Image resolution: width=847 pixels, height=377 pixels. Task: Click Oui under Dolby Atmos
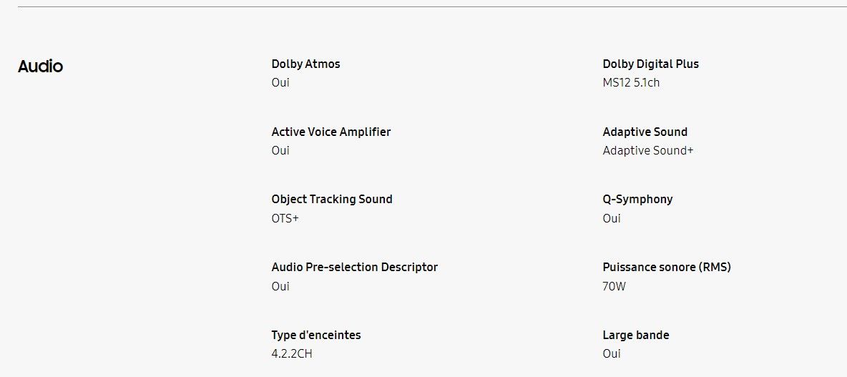tap(280, 83)
